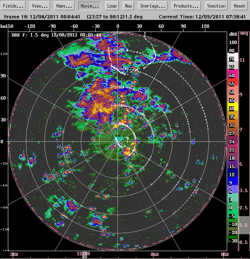Click the 04Z mark on time axis
The width and height of the screenshot is (250, 259).
pyautogui.click(x=154, y=254)
